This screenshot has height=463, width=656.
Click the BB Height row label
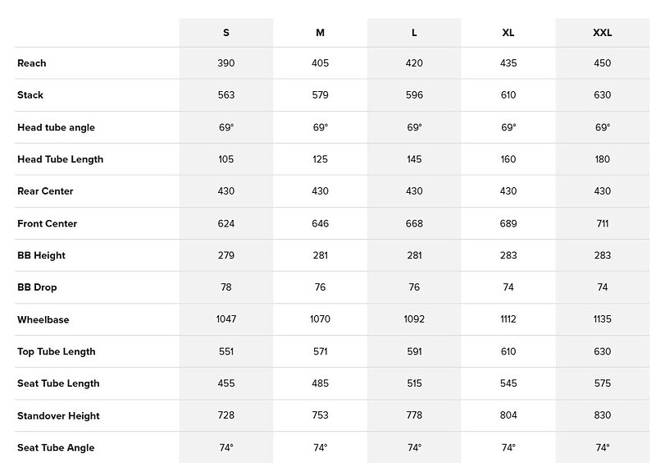(42, 255)
